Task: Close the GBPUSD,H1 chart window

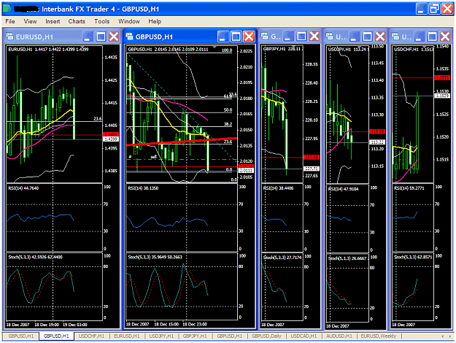Action: click(x=250, y=36)
